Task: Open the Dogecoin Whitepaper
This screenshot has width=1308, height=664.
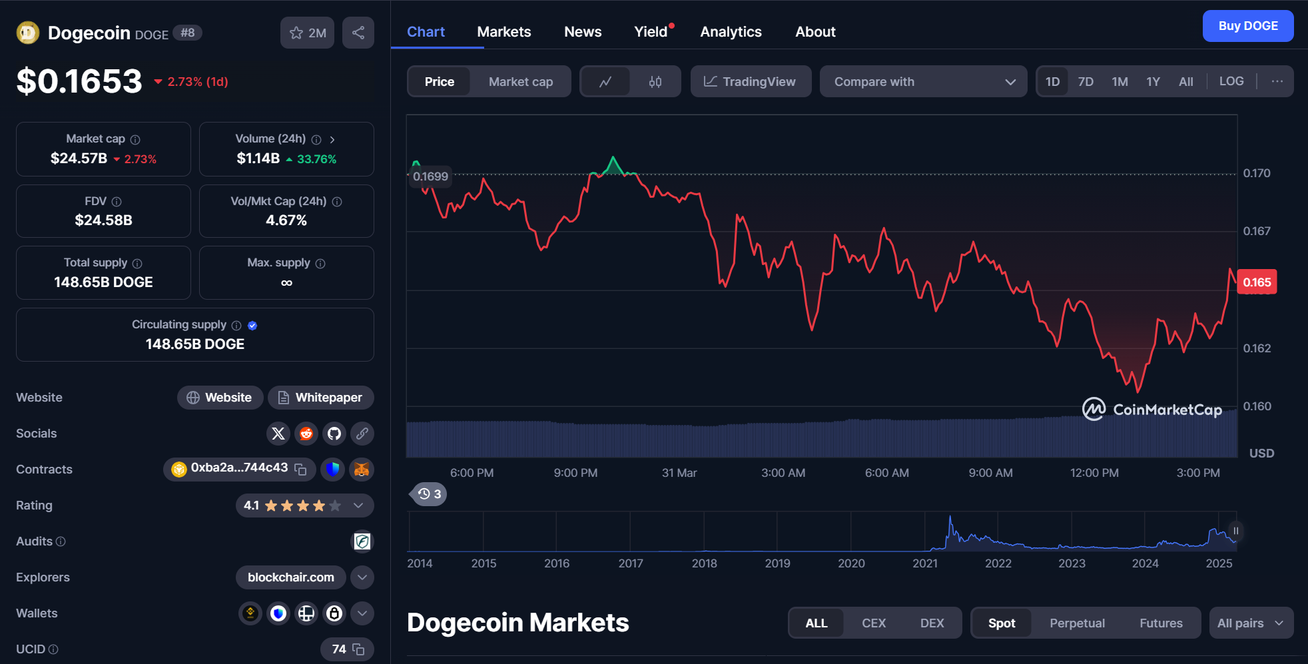Action: pos(320,398)
